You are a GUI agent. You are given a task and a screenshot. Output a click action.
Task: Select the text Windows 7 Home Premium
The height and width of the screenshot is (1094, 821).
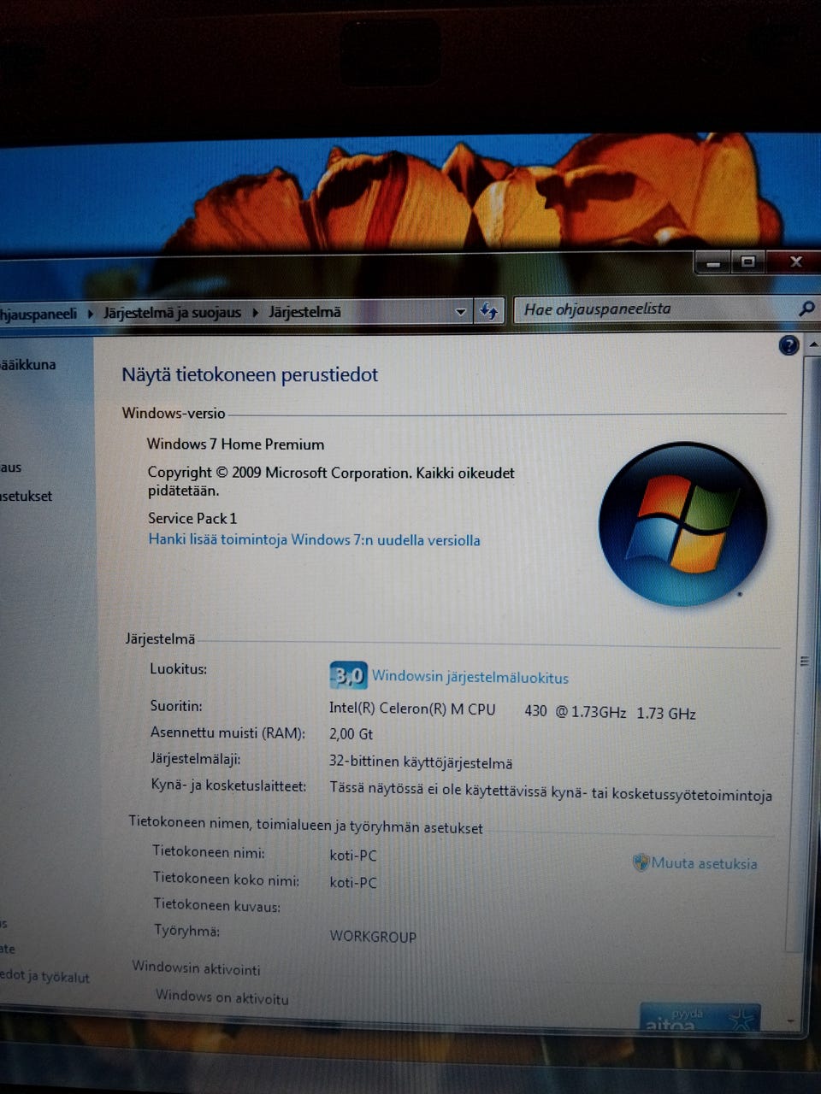[x=235, y=444]
